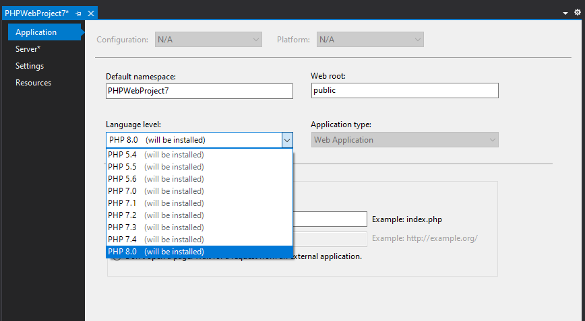The width and height of the screenshot is (585, 321).
Task: Switch to the Application page
Action: (x=44, y=32)
